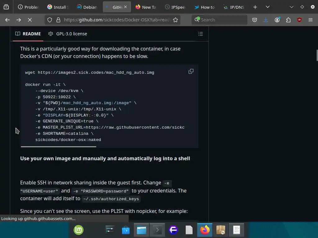
Task: Focus the GitHub URL address bar
Action: pyautogui.click(x=116, y=20)
